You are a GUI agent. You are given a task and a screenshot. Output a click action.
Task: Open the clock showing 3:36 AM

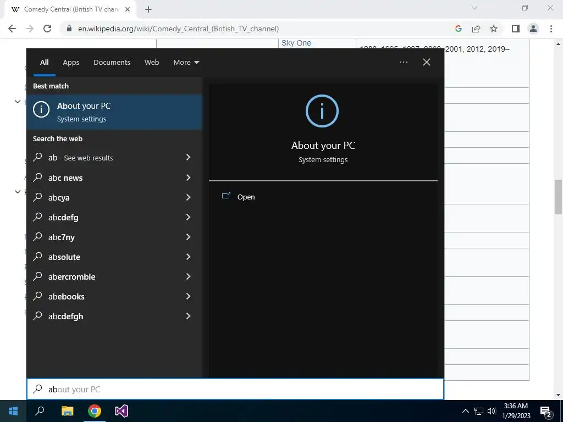point(516,411)
